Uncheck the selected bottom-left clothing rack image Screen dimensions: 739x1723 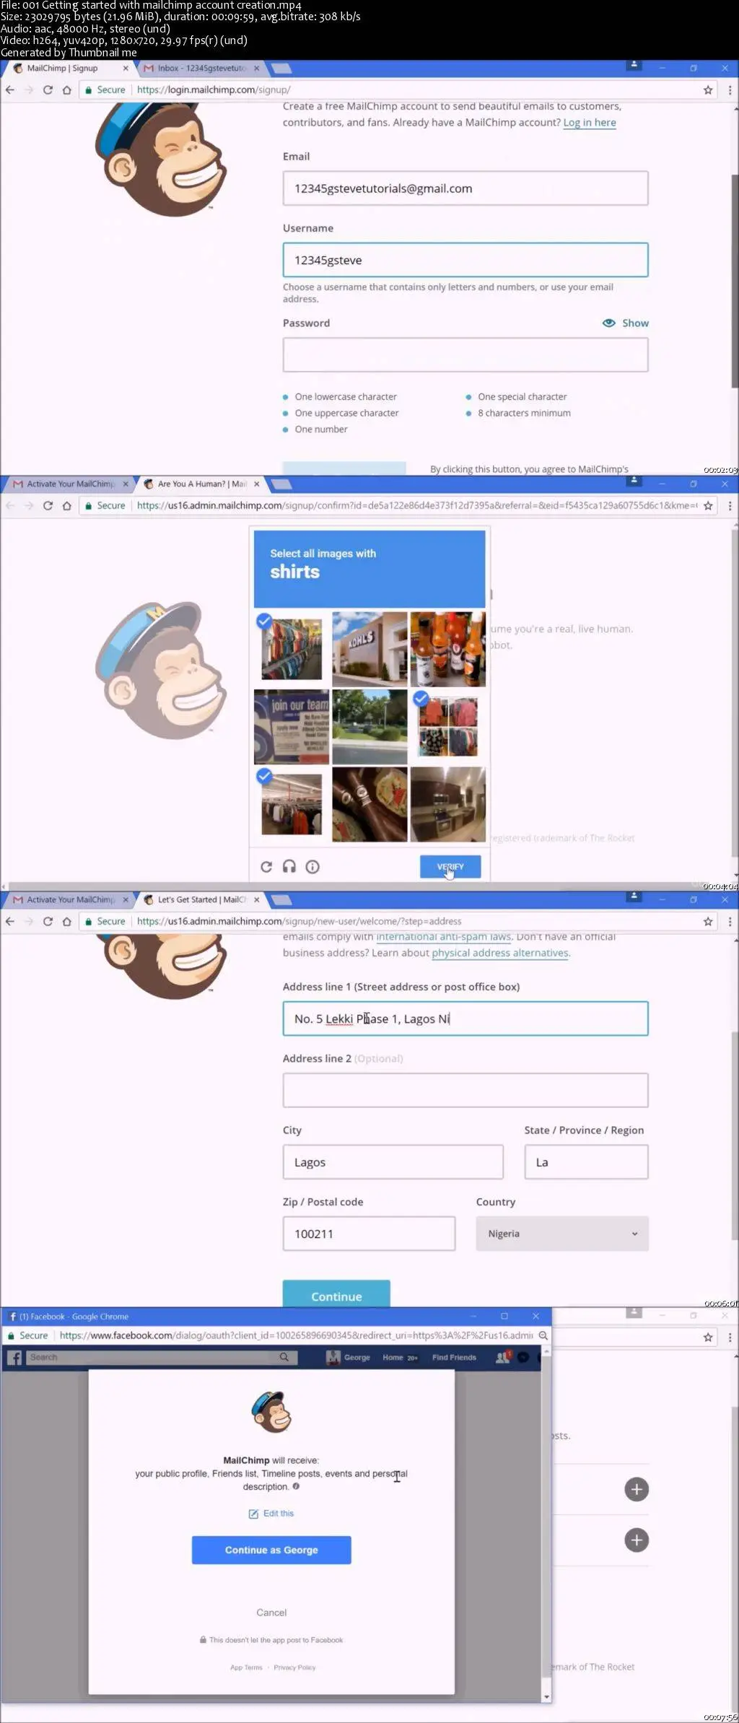pyautogui.click(x=292, y=804)
